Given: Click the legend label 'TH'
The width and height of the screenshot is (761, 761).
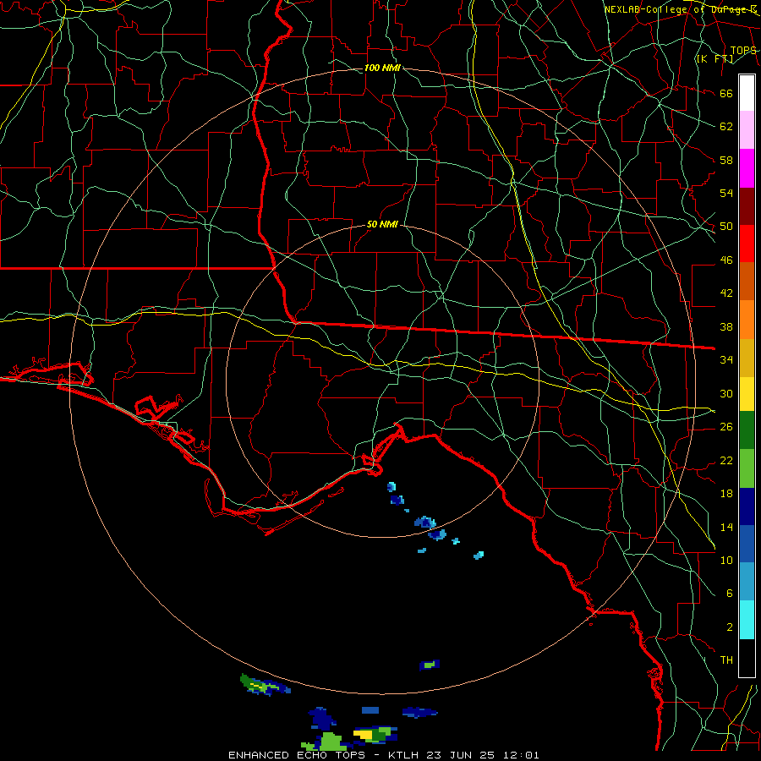Looking at the screenshot, I should point(726,660).
